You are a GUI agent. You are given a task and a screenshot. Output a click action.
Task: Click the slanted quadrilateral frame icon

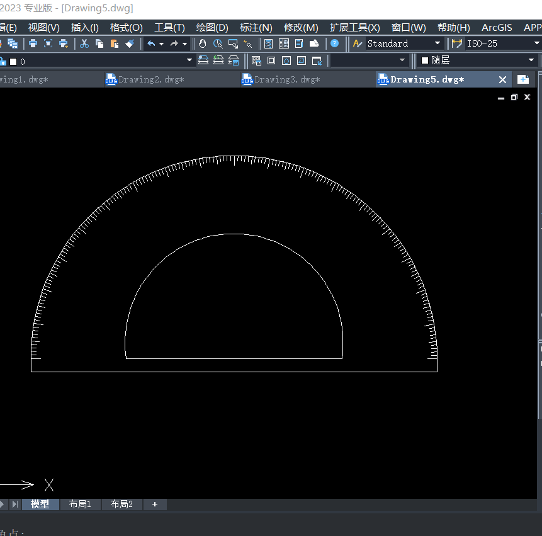[302, 61]
